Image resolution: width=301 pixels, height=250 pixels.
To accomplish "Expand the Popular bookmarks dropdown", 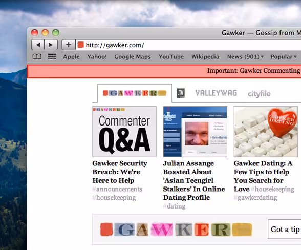I will point(284,57).
